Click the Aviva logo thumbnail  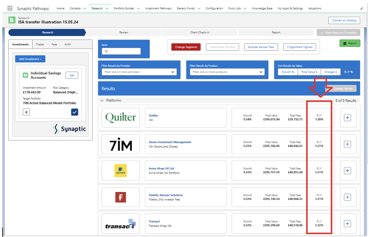tap(121, 171)
